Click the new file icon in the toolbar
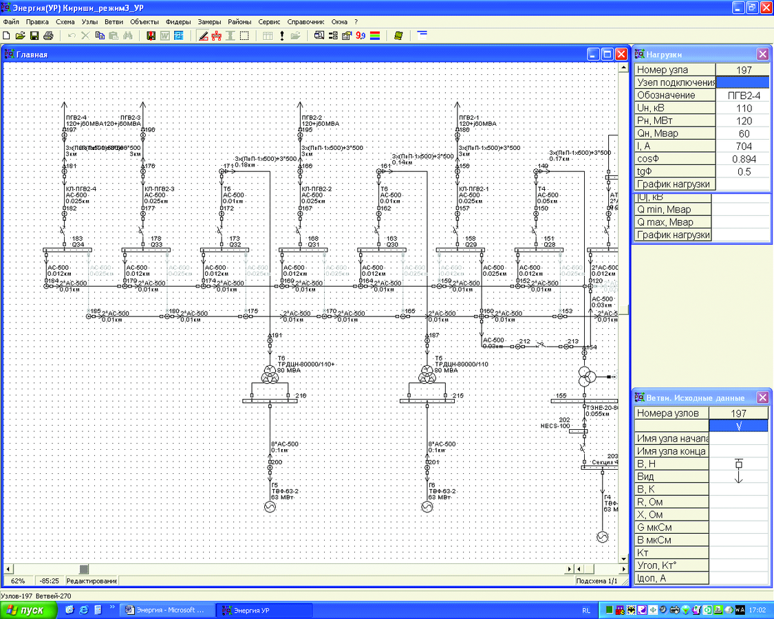 (6, 36)
